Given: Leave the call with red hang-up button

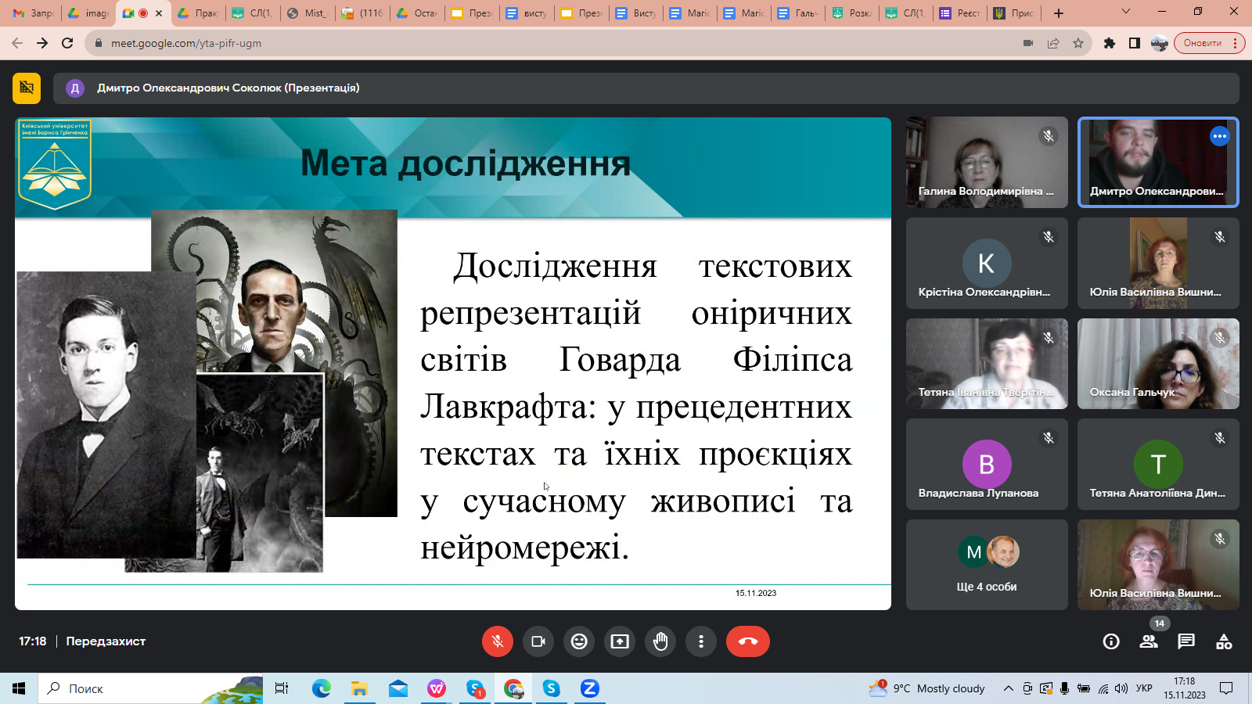Looking at the screenshot, I should (747, 641).
